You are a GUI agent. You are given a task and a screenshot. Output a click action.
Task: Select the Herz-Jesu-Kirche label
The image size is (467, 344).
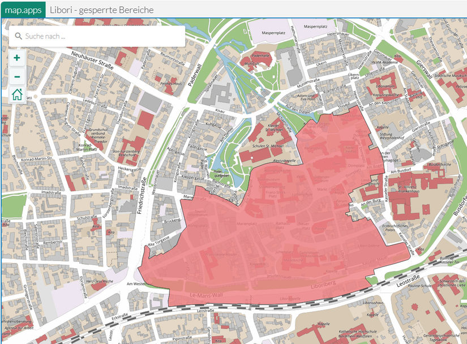pos(97,280)
